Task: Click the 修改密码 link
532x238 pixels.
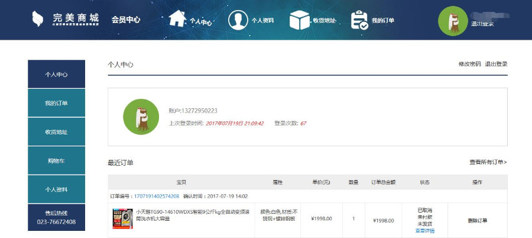Action: tap(469, 64)
